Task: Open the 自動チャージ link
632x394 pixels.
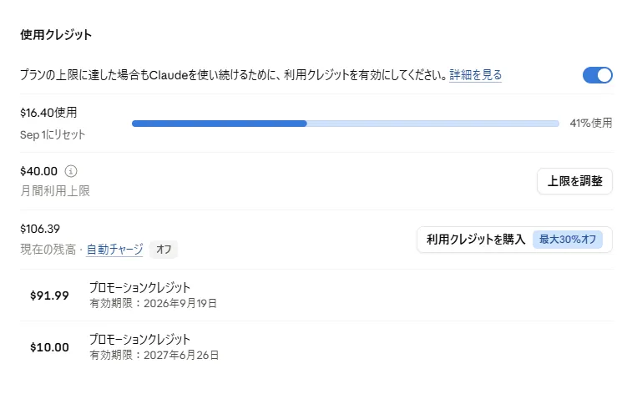Action: tap(115, 250)
